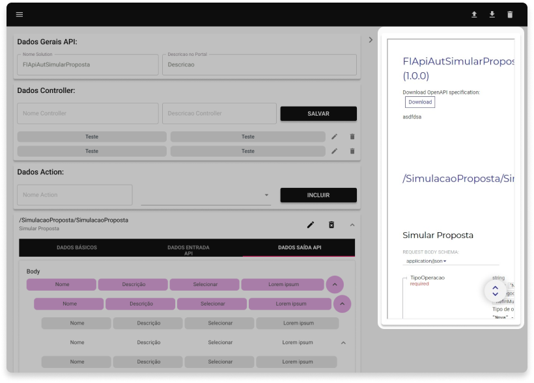Image resolution: width=534 pixels, height=383 pixels.
Task: Click the Incluir button
Action: coord(318,195)
